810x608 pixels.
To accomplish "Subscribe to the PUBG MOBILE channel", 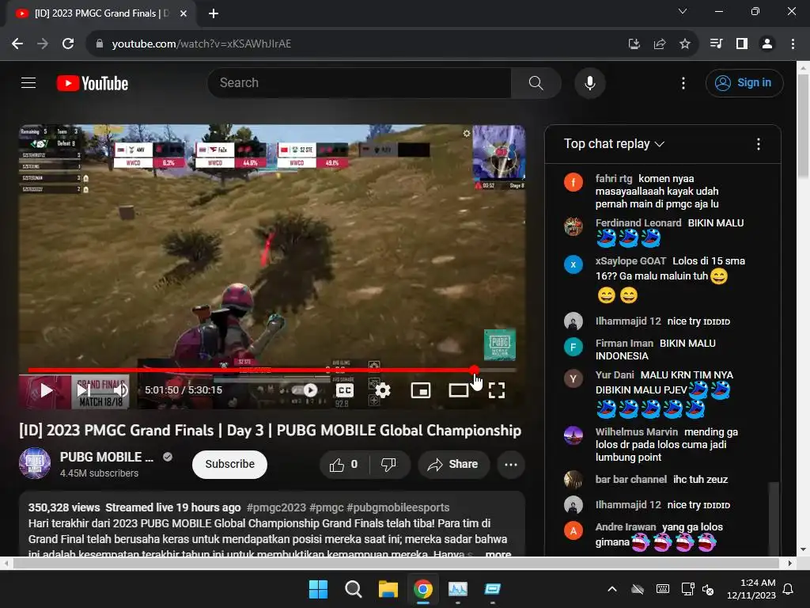I will [230, 464].
